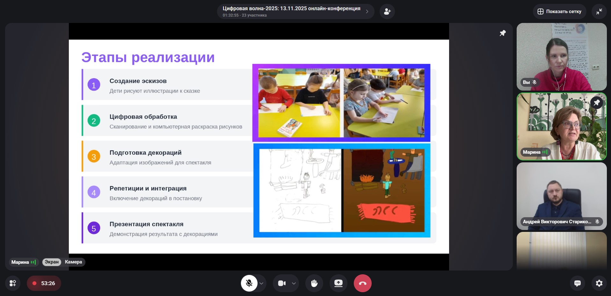This screenshot has width=611, height=296.
Task: Toggle the camera on or off
Action: point(282,283)
